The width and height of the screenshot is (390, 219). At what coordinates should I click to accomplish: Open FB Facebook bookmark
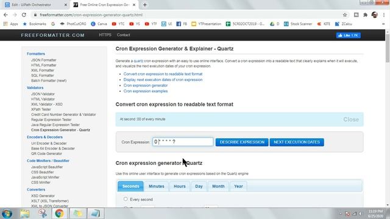pyautogui.click(x=182, y=24)
